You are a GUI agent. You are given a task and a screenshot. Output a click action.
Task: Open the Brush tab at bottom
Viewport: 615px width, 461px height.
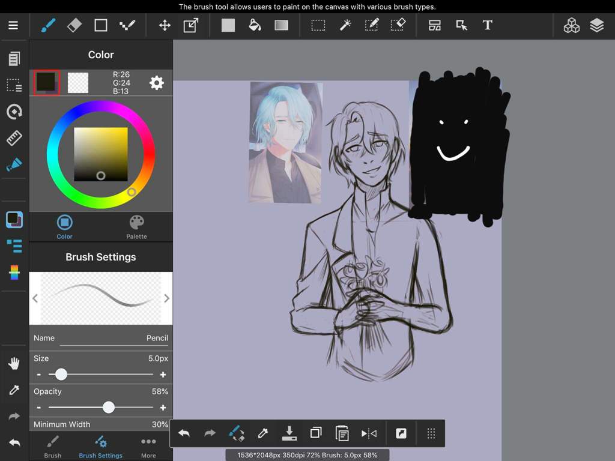point(53,447)
